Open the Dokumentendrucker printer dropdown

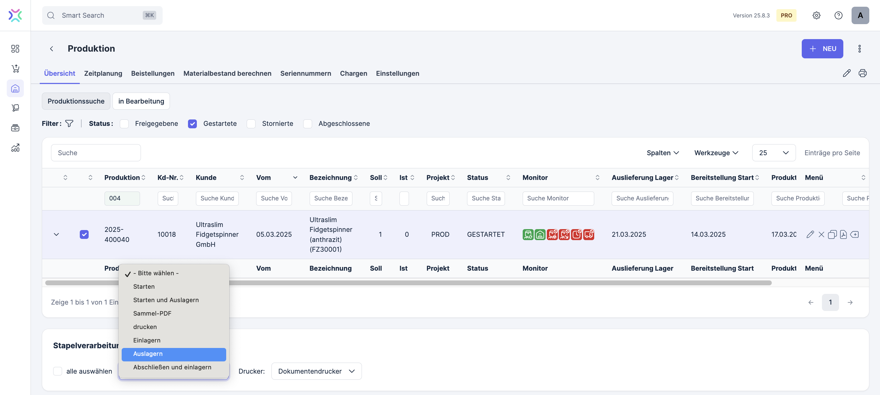tap(316, 371)
